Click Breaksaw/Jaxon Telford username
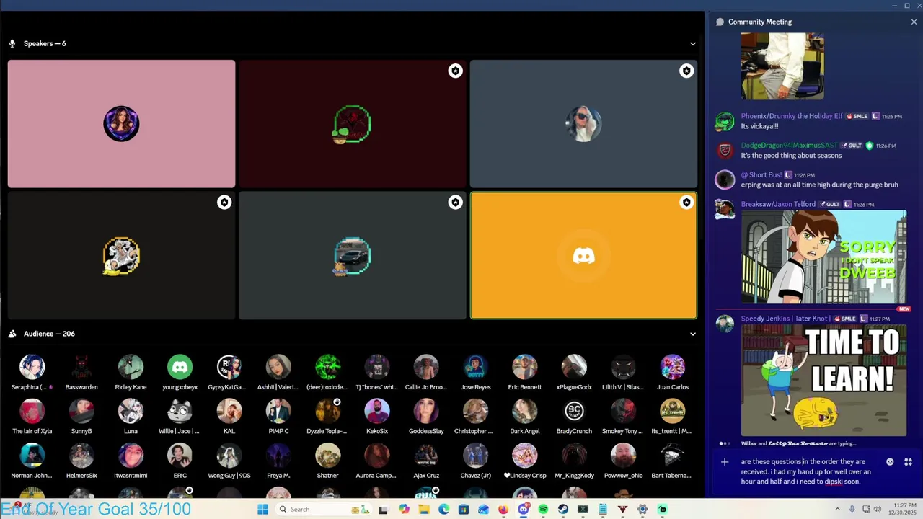Viewport: 923px width, 519px height. pos(778,204)
